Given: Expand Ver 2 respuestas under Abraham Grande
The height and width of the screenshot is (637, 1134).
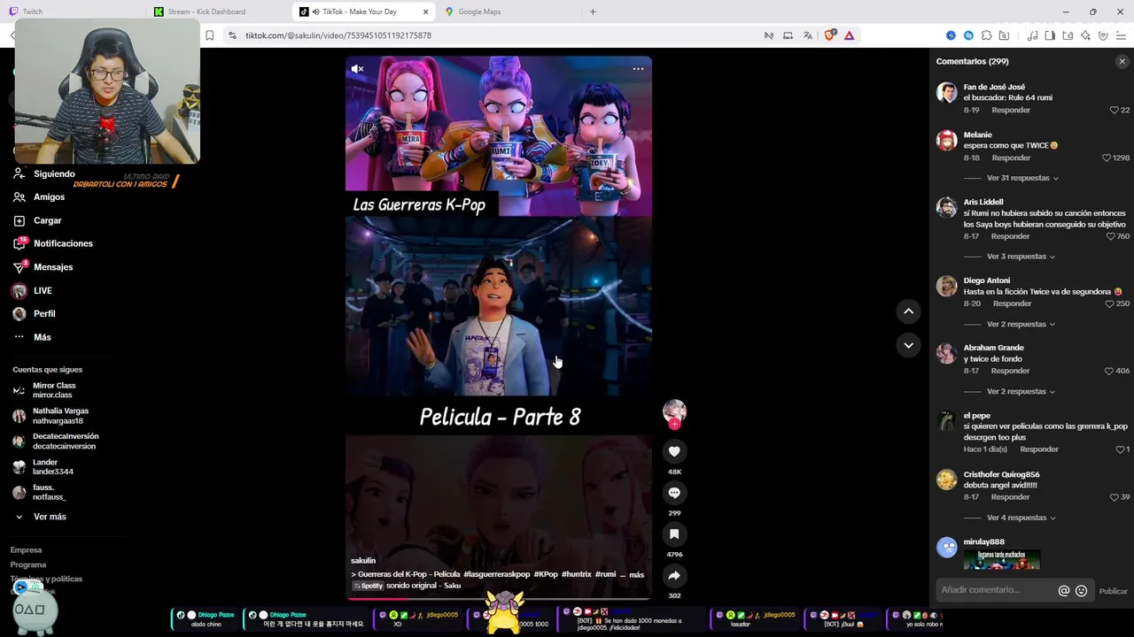Looking at the screenshot, I should click(1021, 391).
